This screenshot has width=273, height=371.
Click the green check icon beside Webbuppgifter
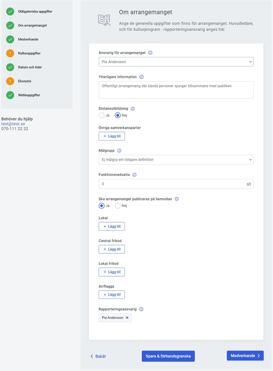10,95
